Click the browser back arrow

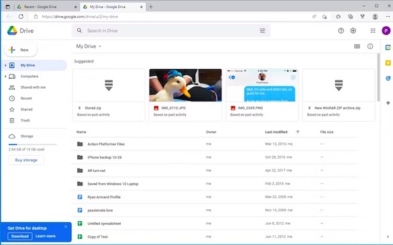click(9, 17)
